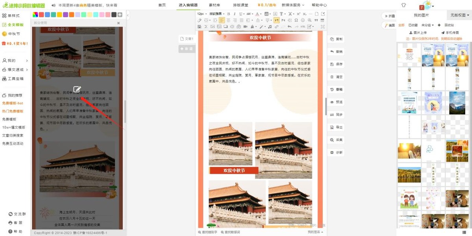Toggle strikethrough ABC formatting

click(249, 14)
